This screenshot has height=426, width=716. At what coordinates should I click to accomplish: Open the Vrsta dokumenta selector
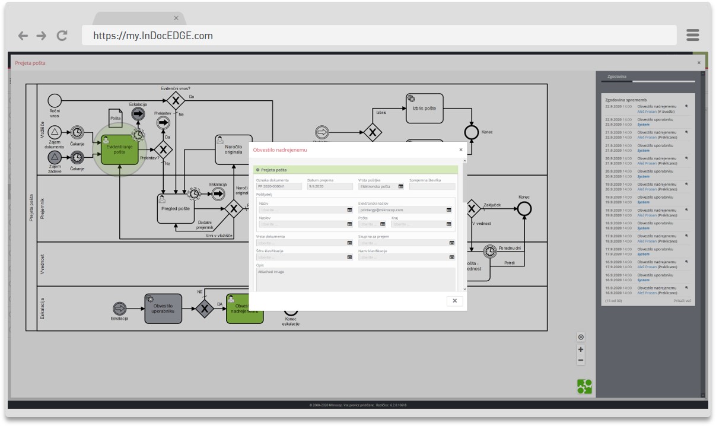coord(349,243)
